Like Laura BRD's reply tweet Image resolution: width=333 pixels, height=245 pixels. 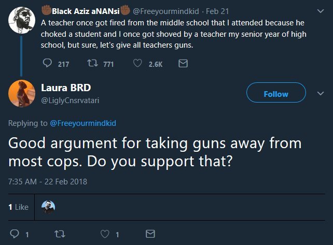click(x=106, y=234)
